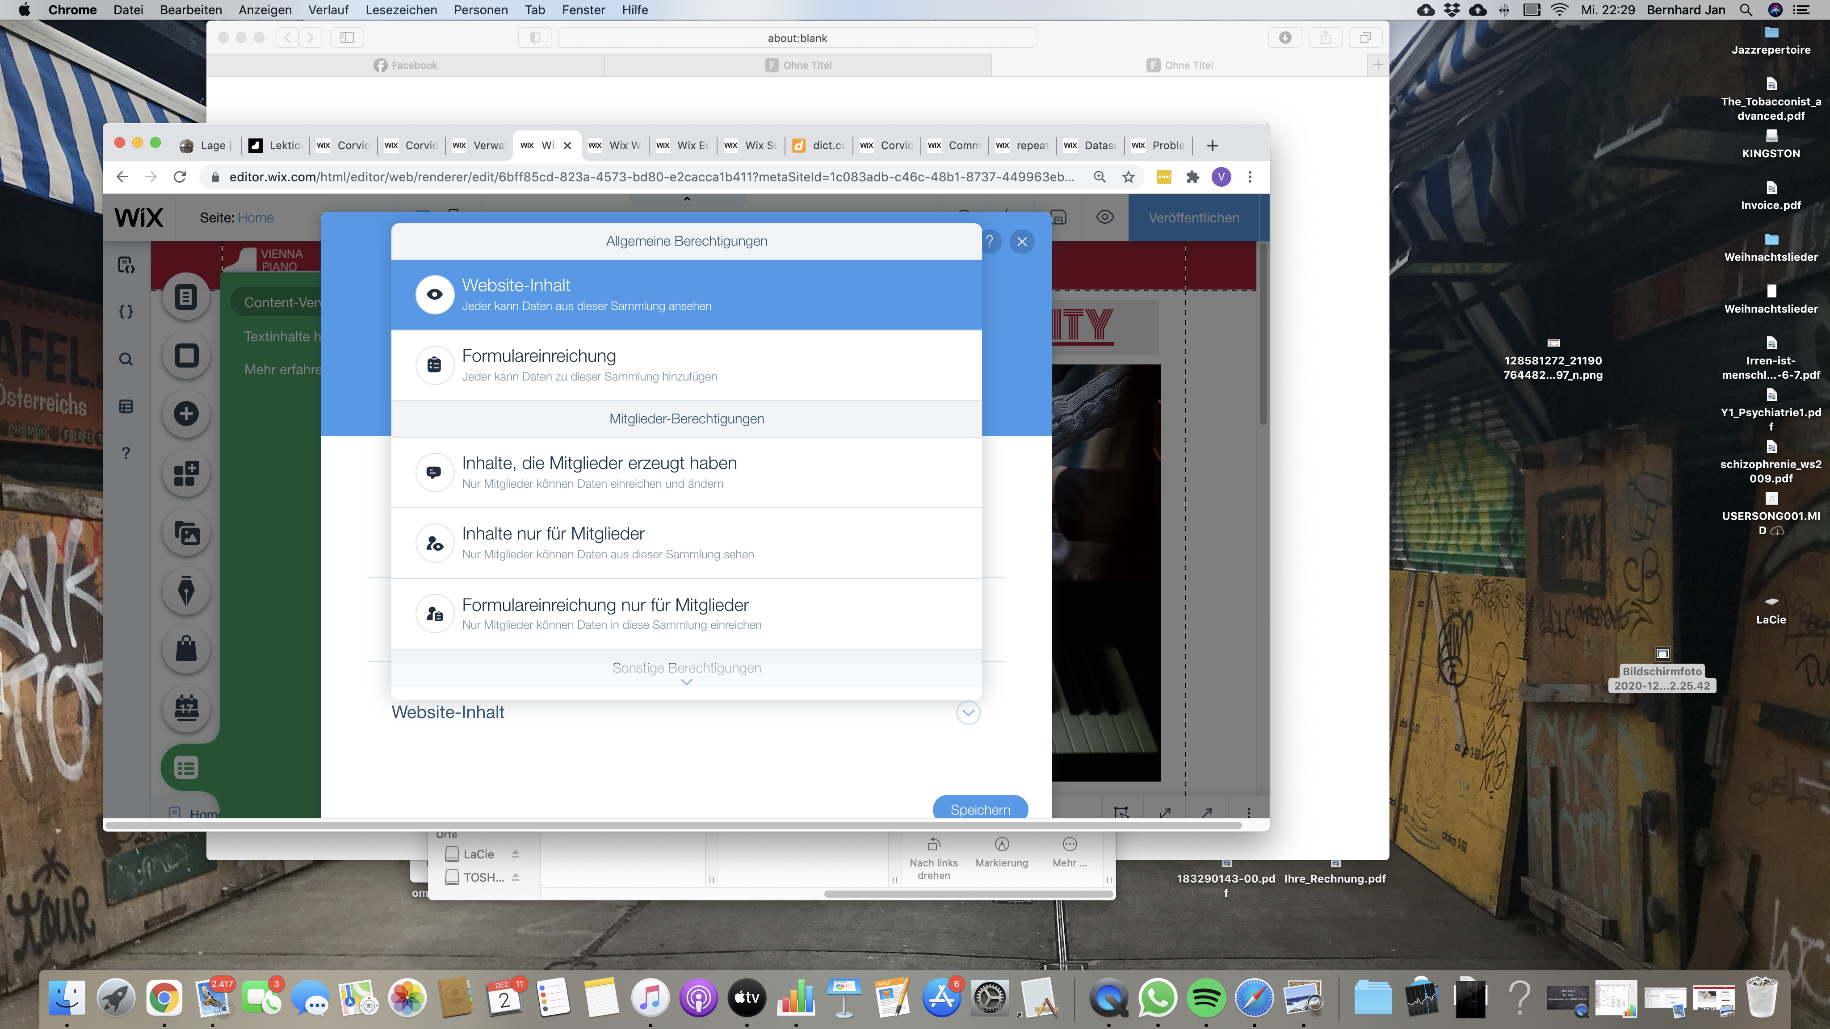This screenshot has height=1029, width=1830.
Task: Open the Wix background square icon
Action: (x=186, y=355)
